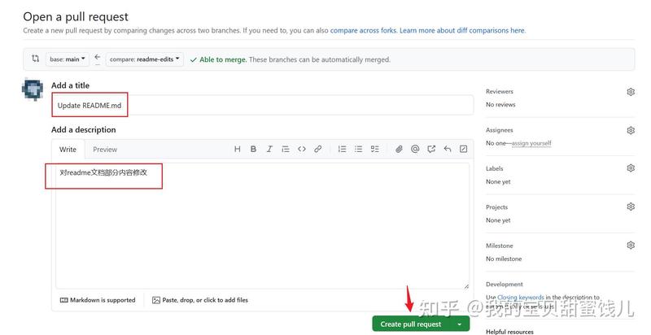Click Paste, drop, or click to add files
This screenshot has height=335, width=651.
[200, 300]
